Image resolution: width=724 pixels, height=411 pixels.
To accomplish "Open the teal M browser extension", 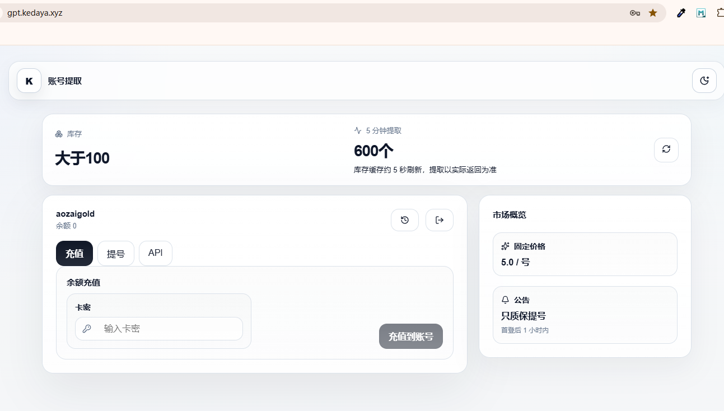I will click(x=701, y=13).
